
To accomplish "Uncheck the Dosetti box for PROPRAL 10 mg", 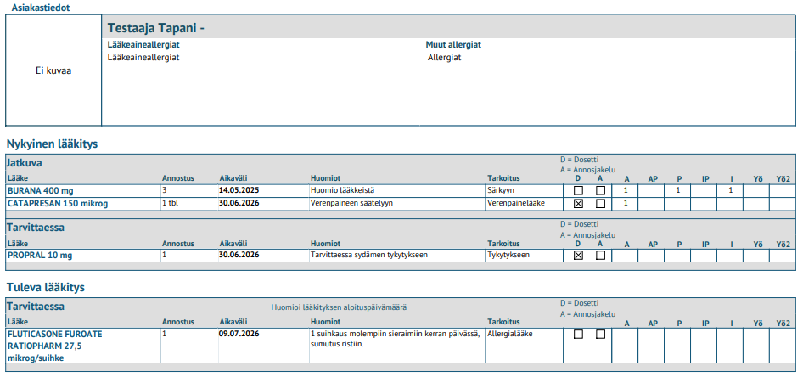I will (578, 255).
